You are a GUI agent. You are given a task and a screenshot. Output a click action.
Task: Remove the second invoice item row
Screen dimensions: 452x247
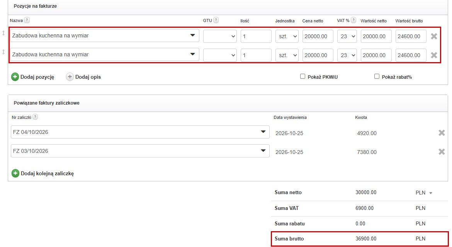point(434,55)
